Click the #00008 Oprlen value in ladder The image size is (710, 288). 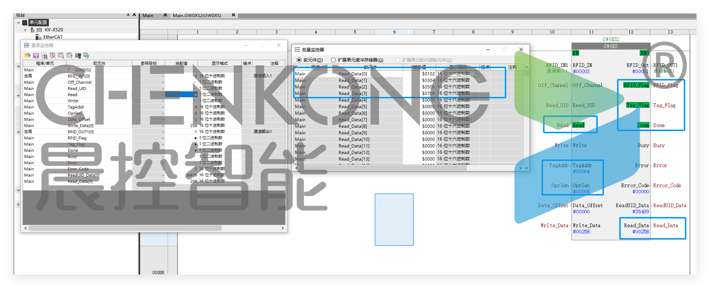[581, 192]
